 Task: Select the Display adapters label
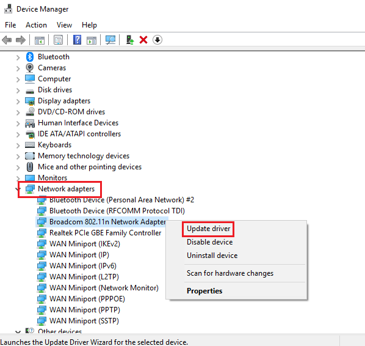[x=64, y=101]
